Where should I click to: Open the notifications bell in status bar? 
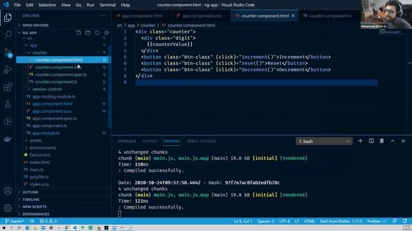405,221
